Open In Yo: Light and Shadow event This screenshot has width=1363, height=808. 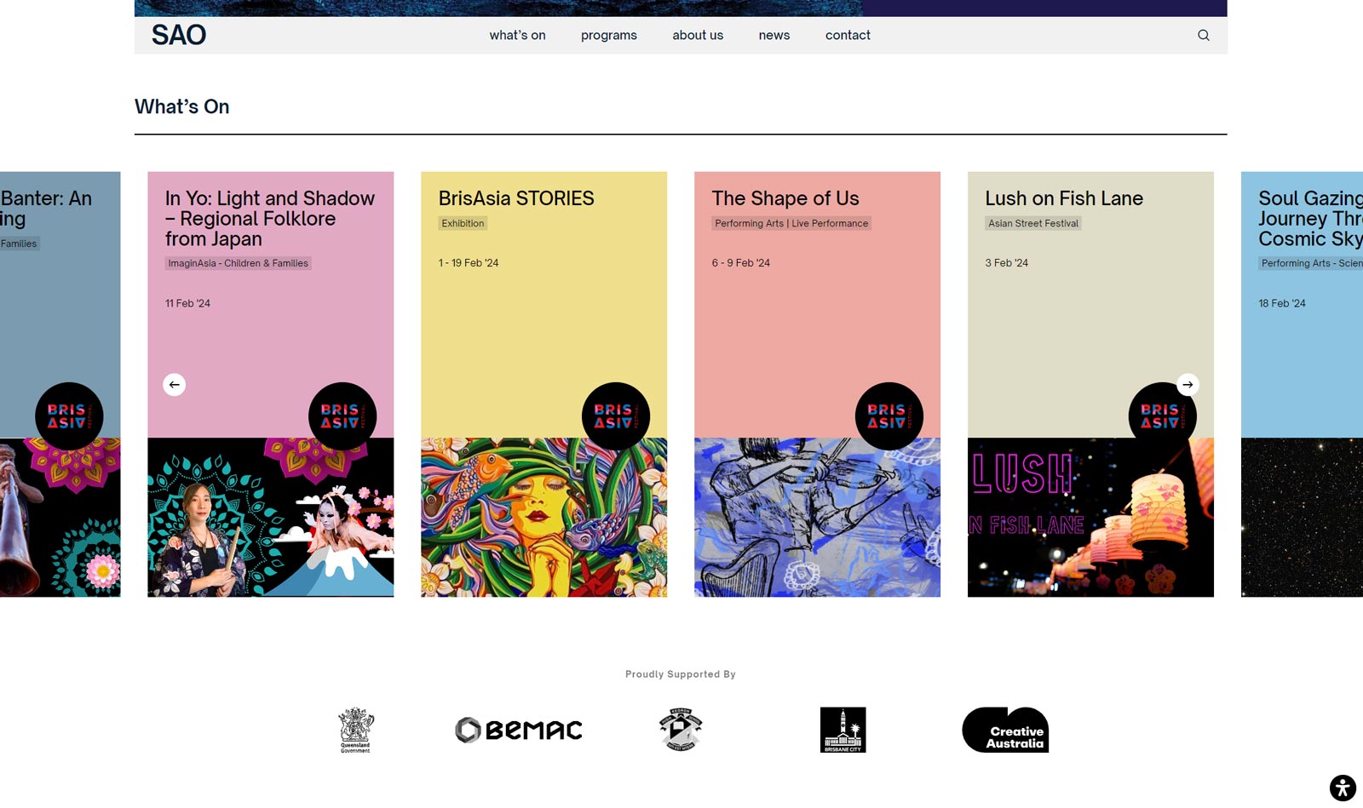pyautogui.click(x=270, y=219)
